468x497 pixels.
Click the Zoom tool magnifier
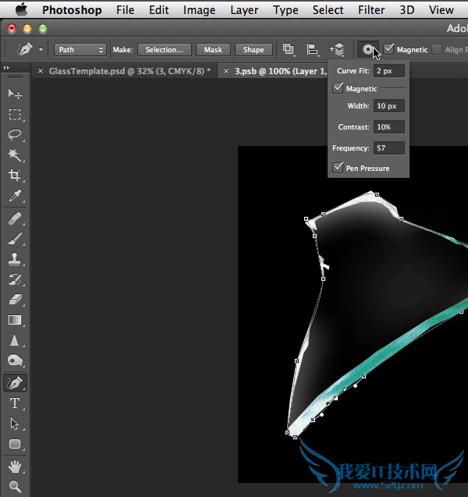point(15,487)
